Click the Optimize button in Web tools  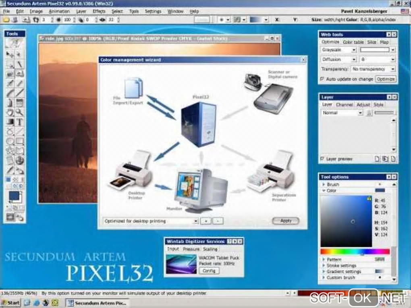(386, 79)
